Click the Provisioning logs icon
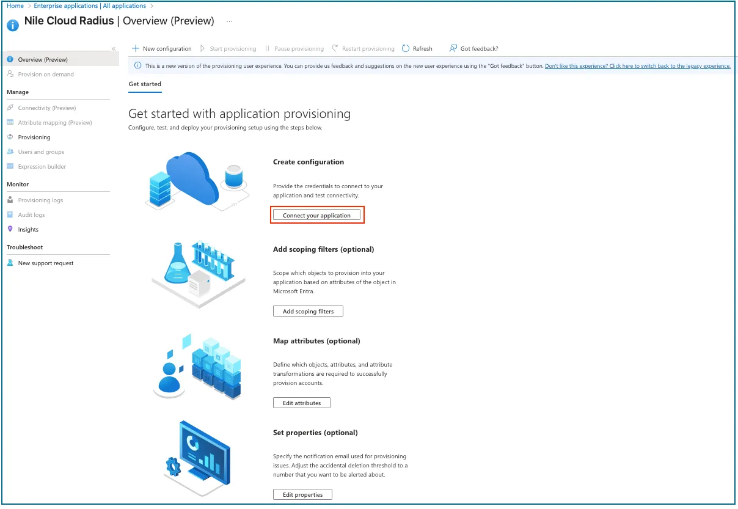Image resolution: width=738 pixels, height=509 pixels. pyautogui.click(x=10, y=200)
